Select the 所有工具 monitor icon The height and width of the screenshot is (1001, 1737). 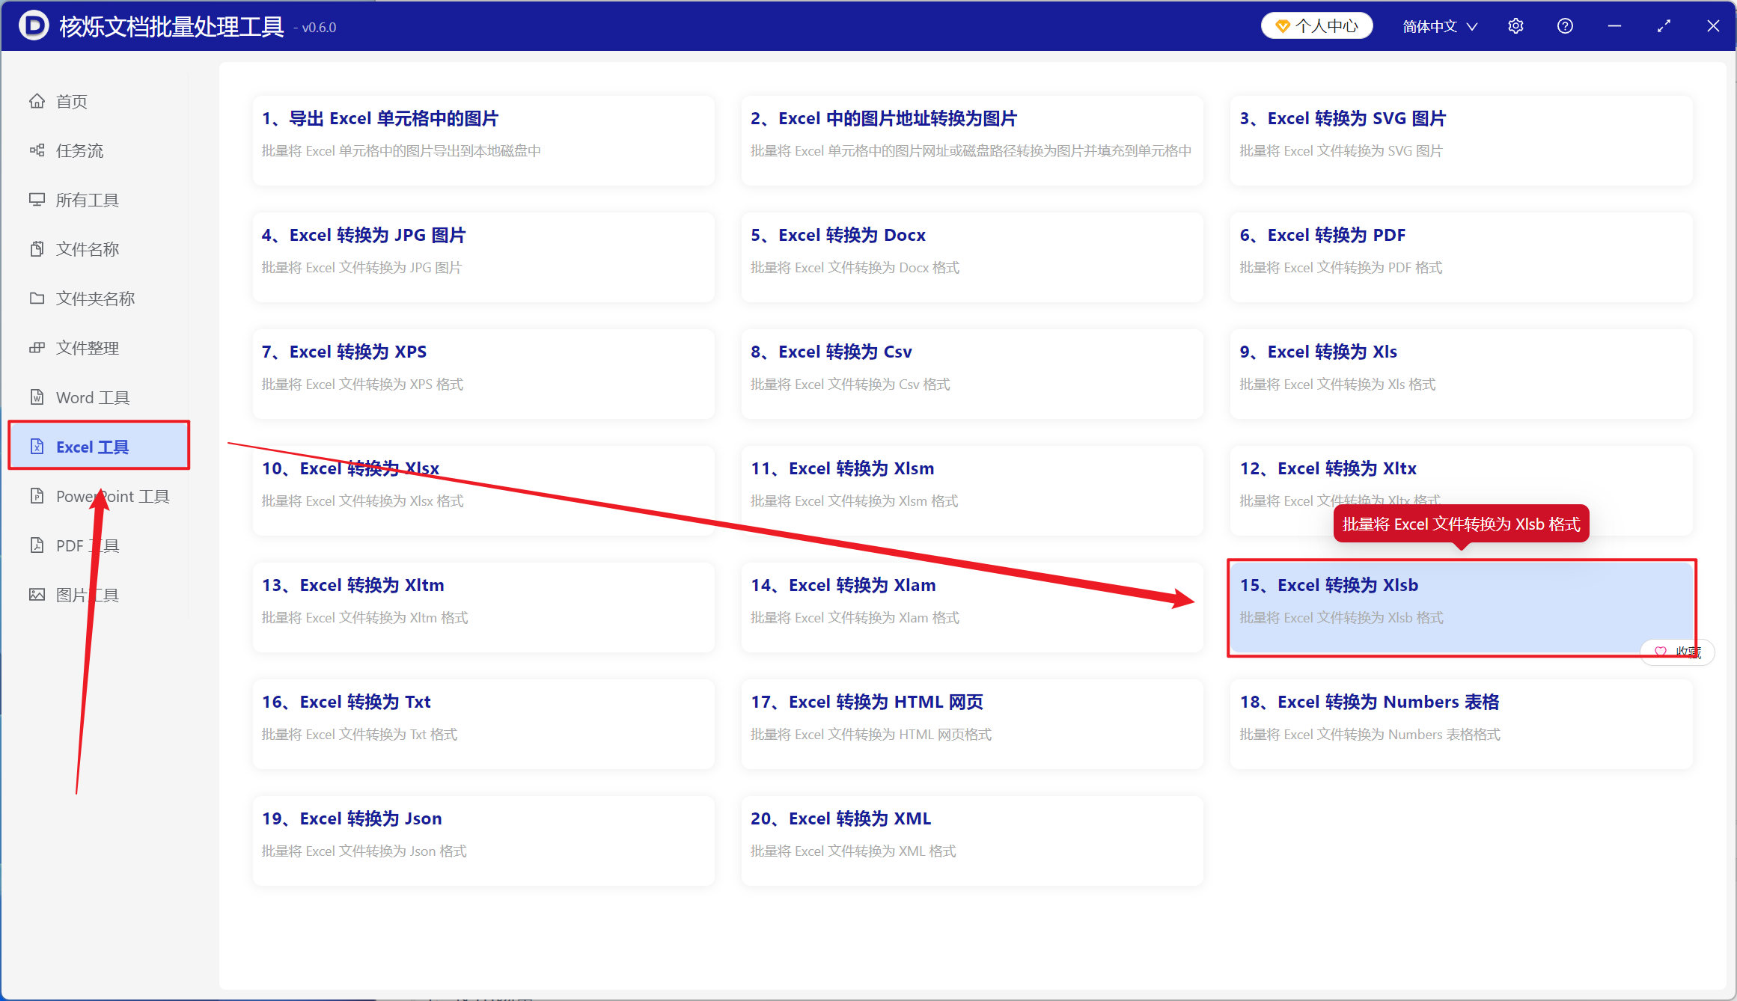tap(37, 200)
